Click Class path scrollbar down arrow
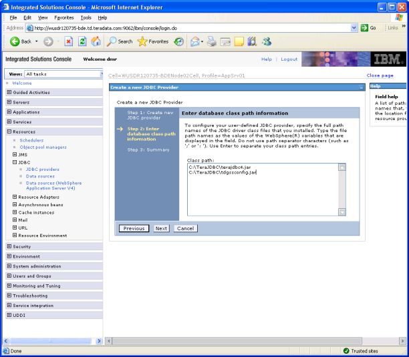 click(x=342, y=212)
